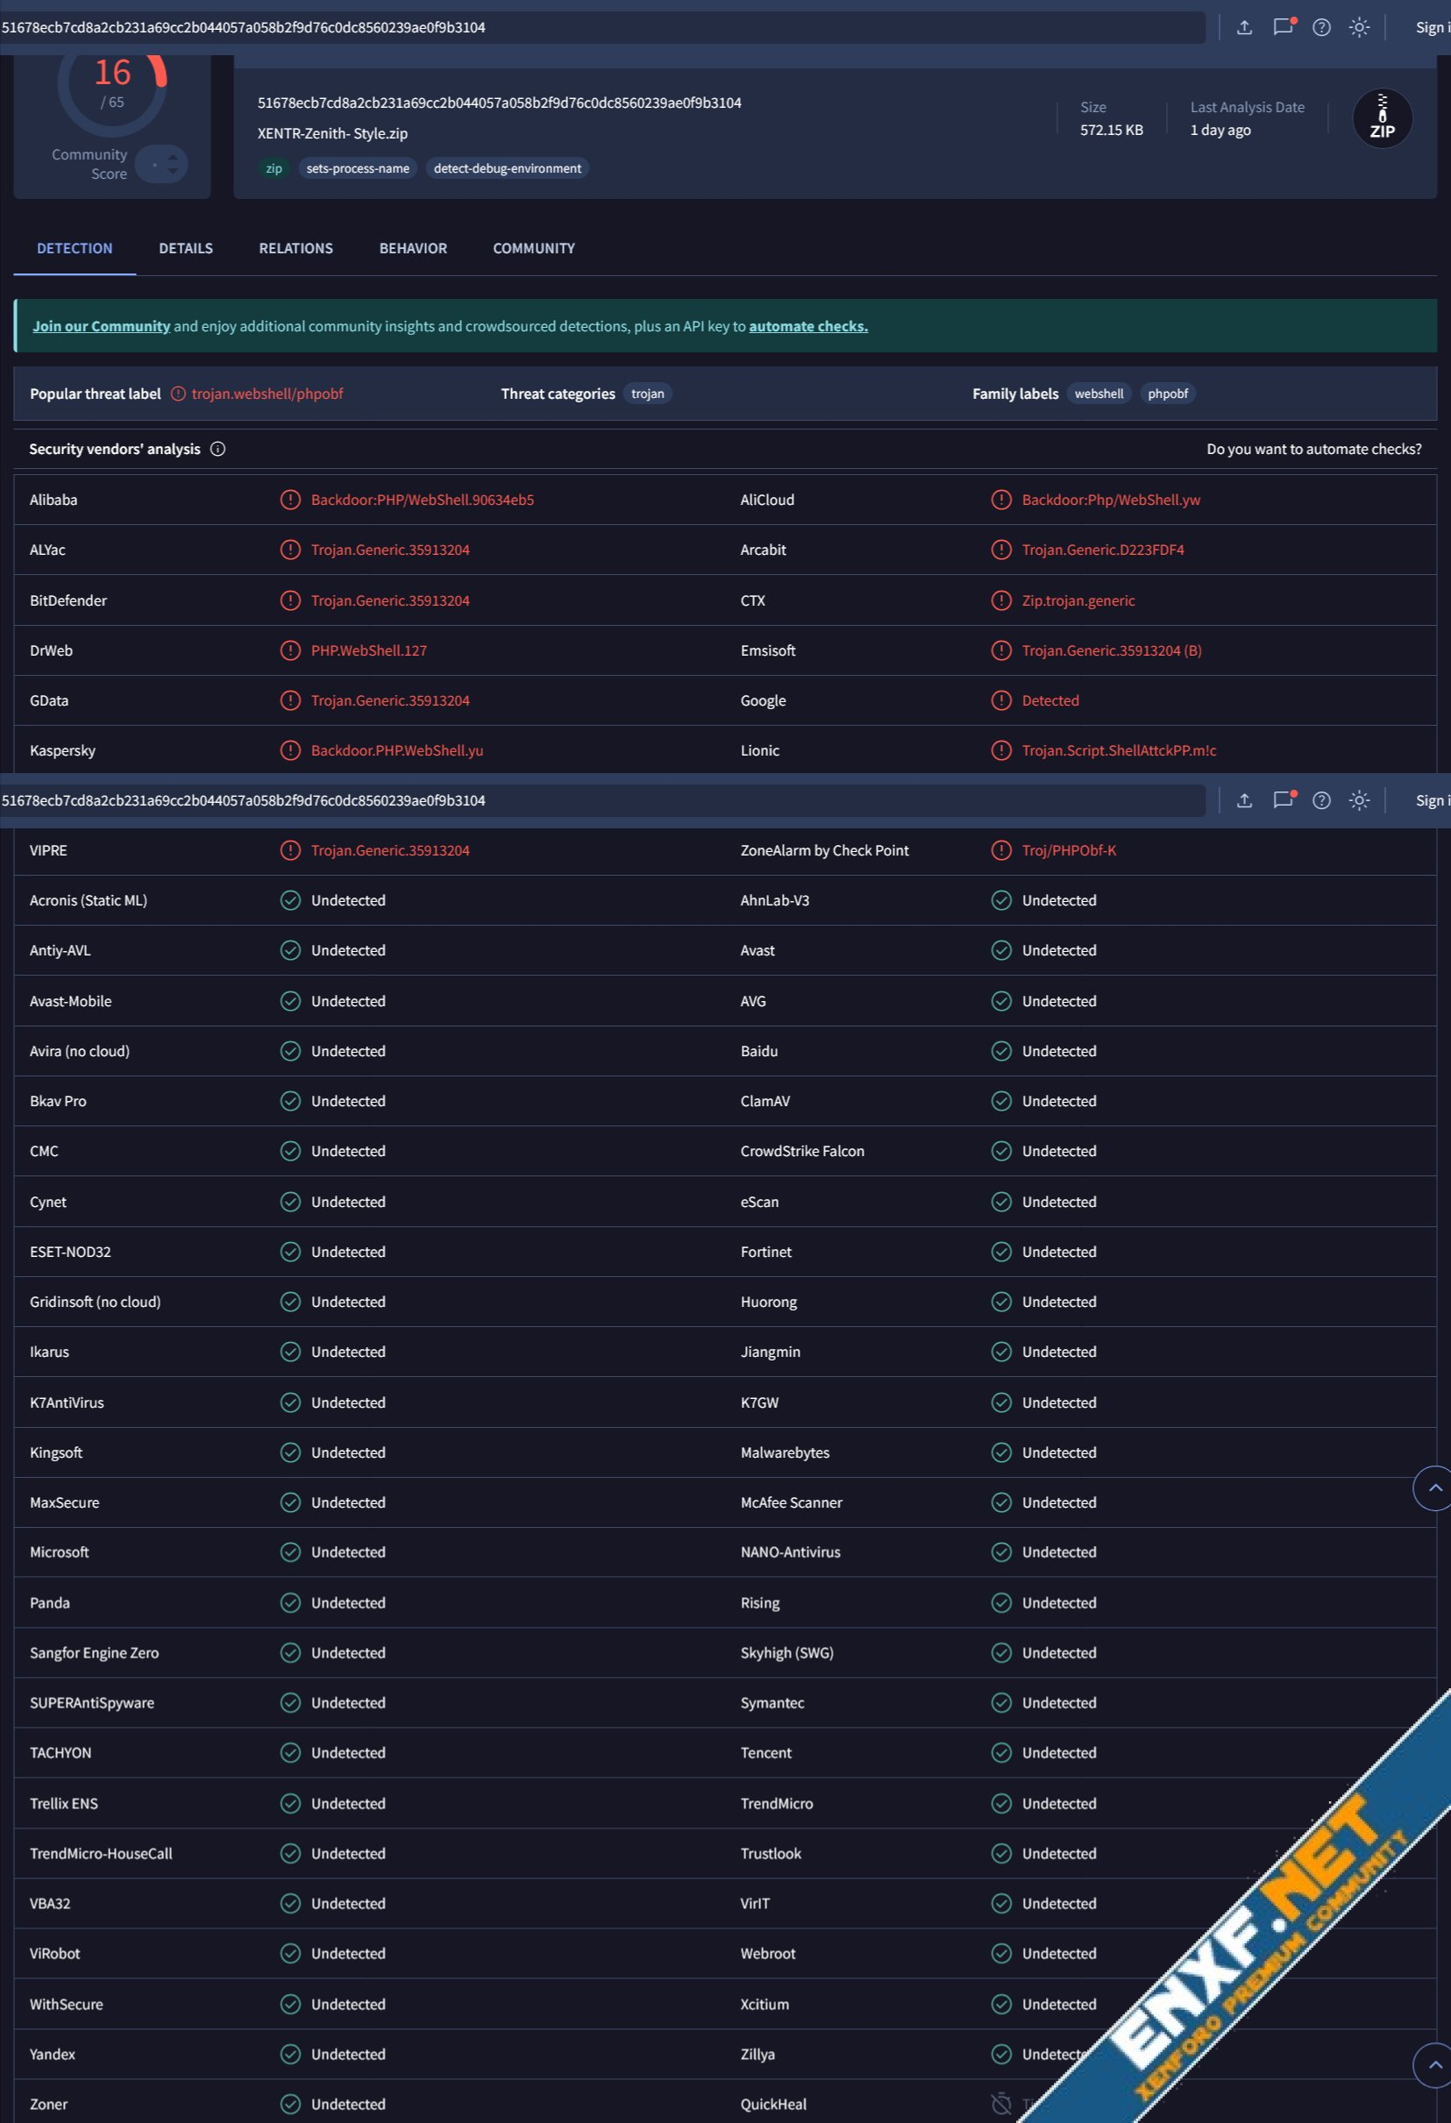This screenshot has height=2123, width=1451.
Task: Click the alert icon beside Troj/PHPObf-K
Action: pos(1001,850)
